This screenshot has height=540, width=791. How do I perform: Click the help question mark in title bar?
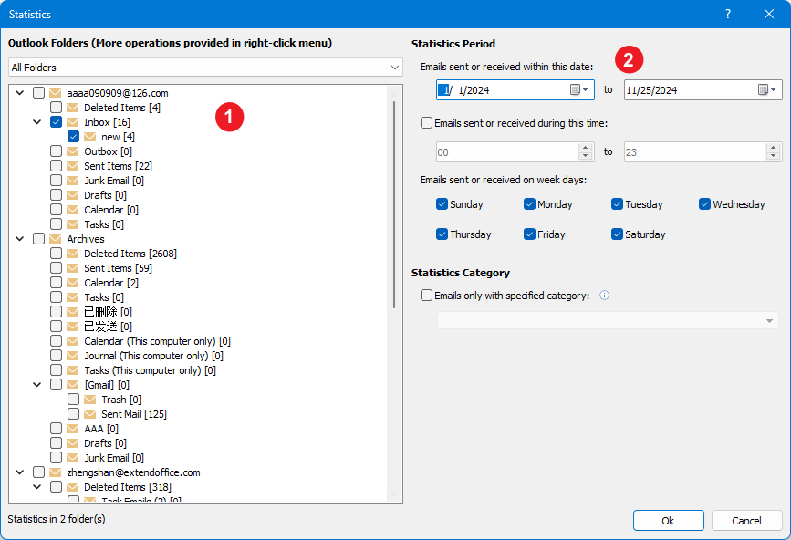pyautogui.click(x=727, y=14)
